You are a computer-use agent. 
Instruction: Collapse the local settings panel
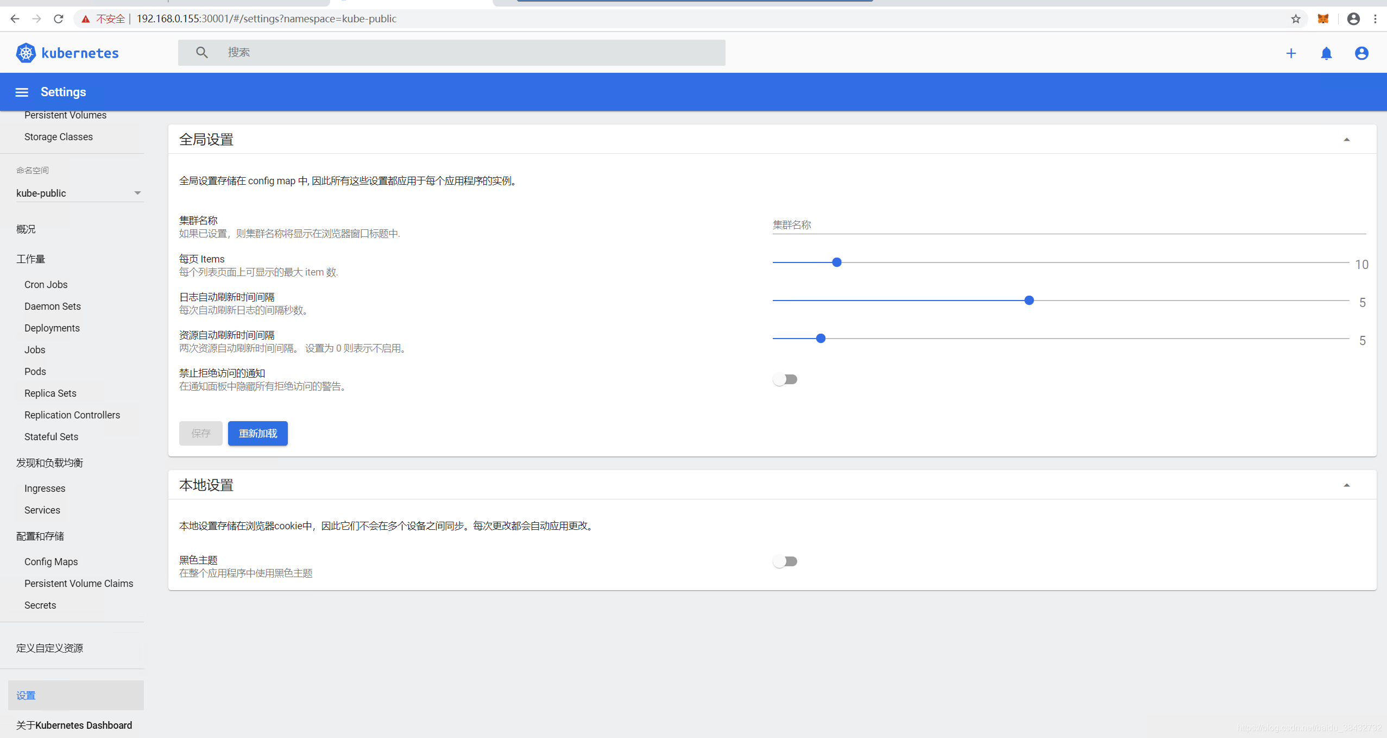1346,485
